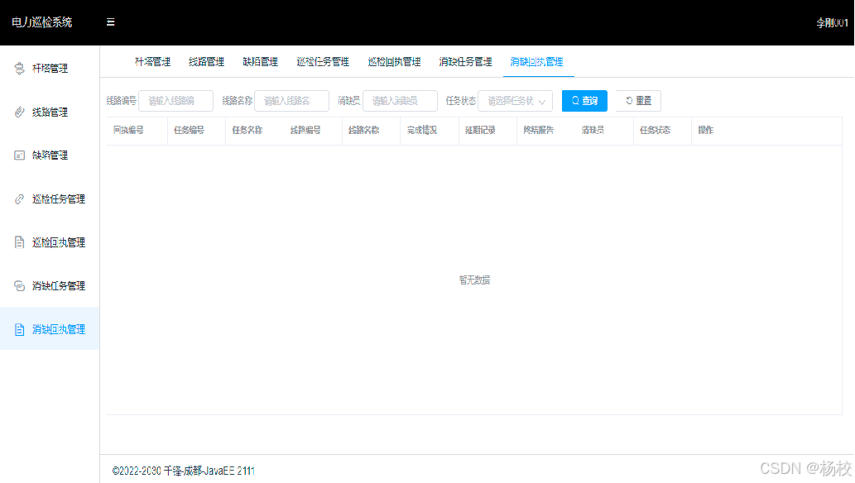Click the 消缺员 input field
The image size is (855, 483).
pyautogui.click(x=401, y=100)
